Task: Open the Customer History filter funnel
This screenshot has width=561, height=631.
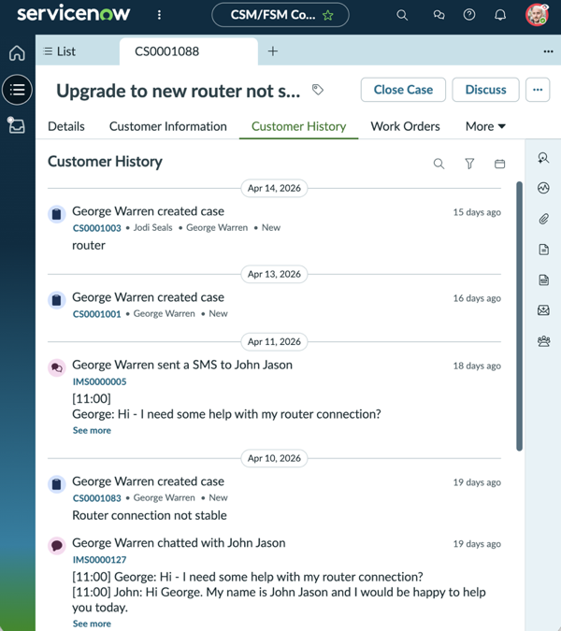Action: coord(469,164)
